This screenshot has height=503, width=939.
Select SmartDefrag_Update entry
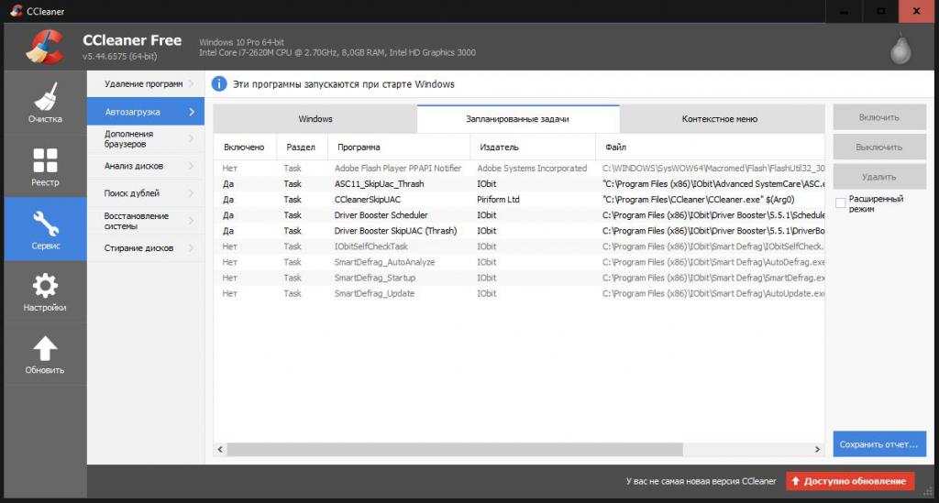click(519, 293)
